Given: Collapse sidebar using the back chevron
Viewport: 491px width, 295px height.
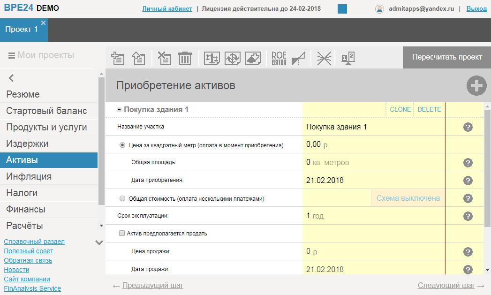Looking at the screenshot, I should coord(11,78).
